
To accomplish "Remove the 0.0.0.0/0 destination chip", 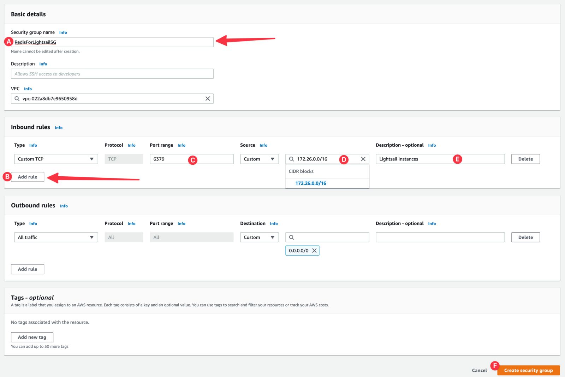I will [x=314, y=251].
